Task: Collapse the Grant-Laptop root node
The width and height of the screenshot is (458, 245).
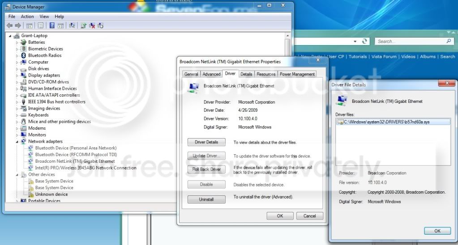Action: pyautogui.click(x=10, y=36)
